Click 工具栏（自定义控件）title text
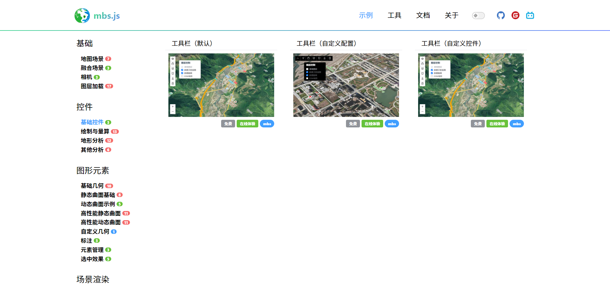Screen dimensions: 610x292 (x=451, y=44)
